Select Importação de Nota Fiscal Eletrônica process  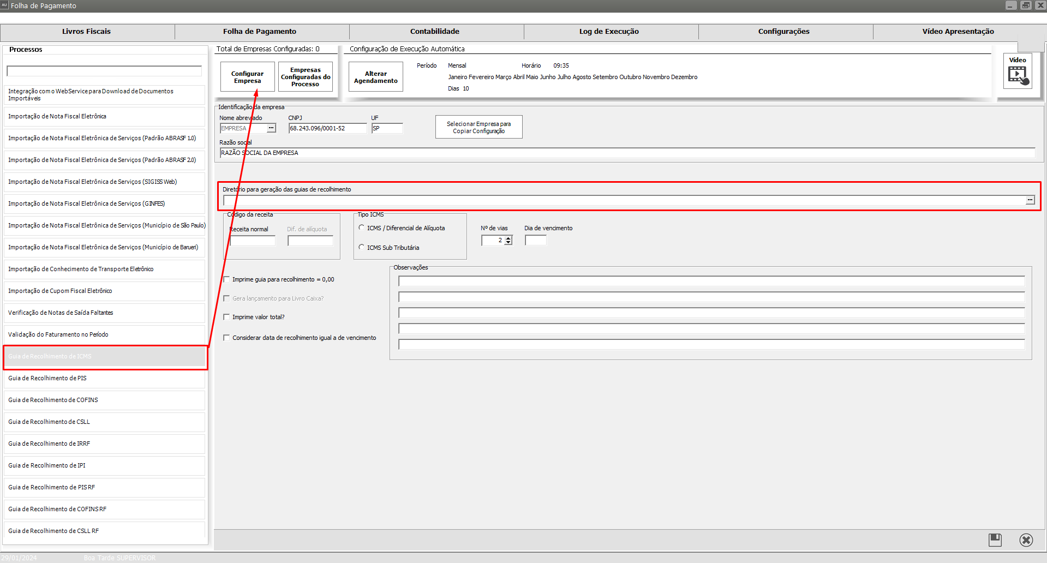click(104, 116)
